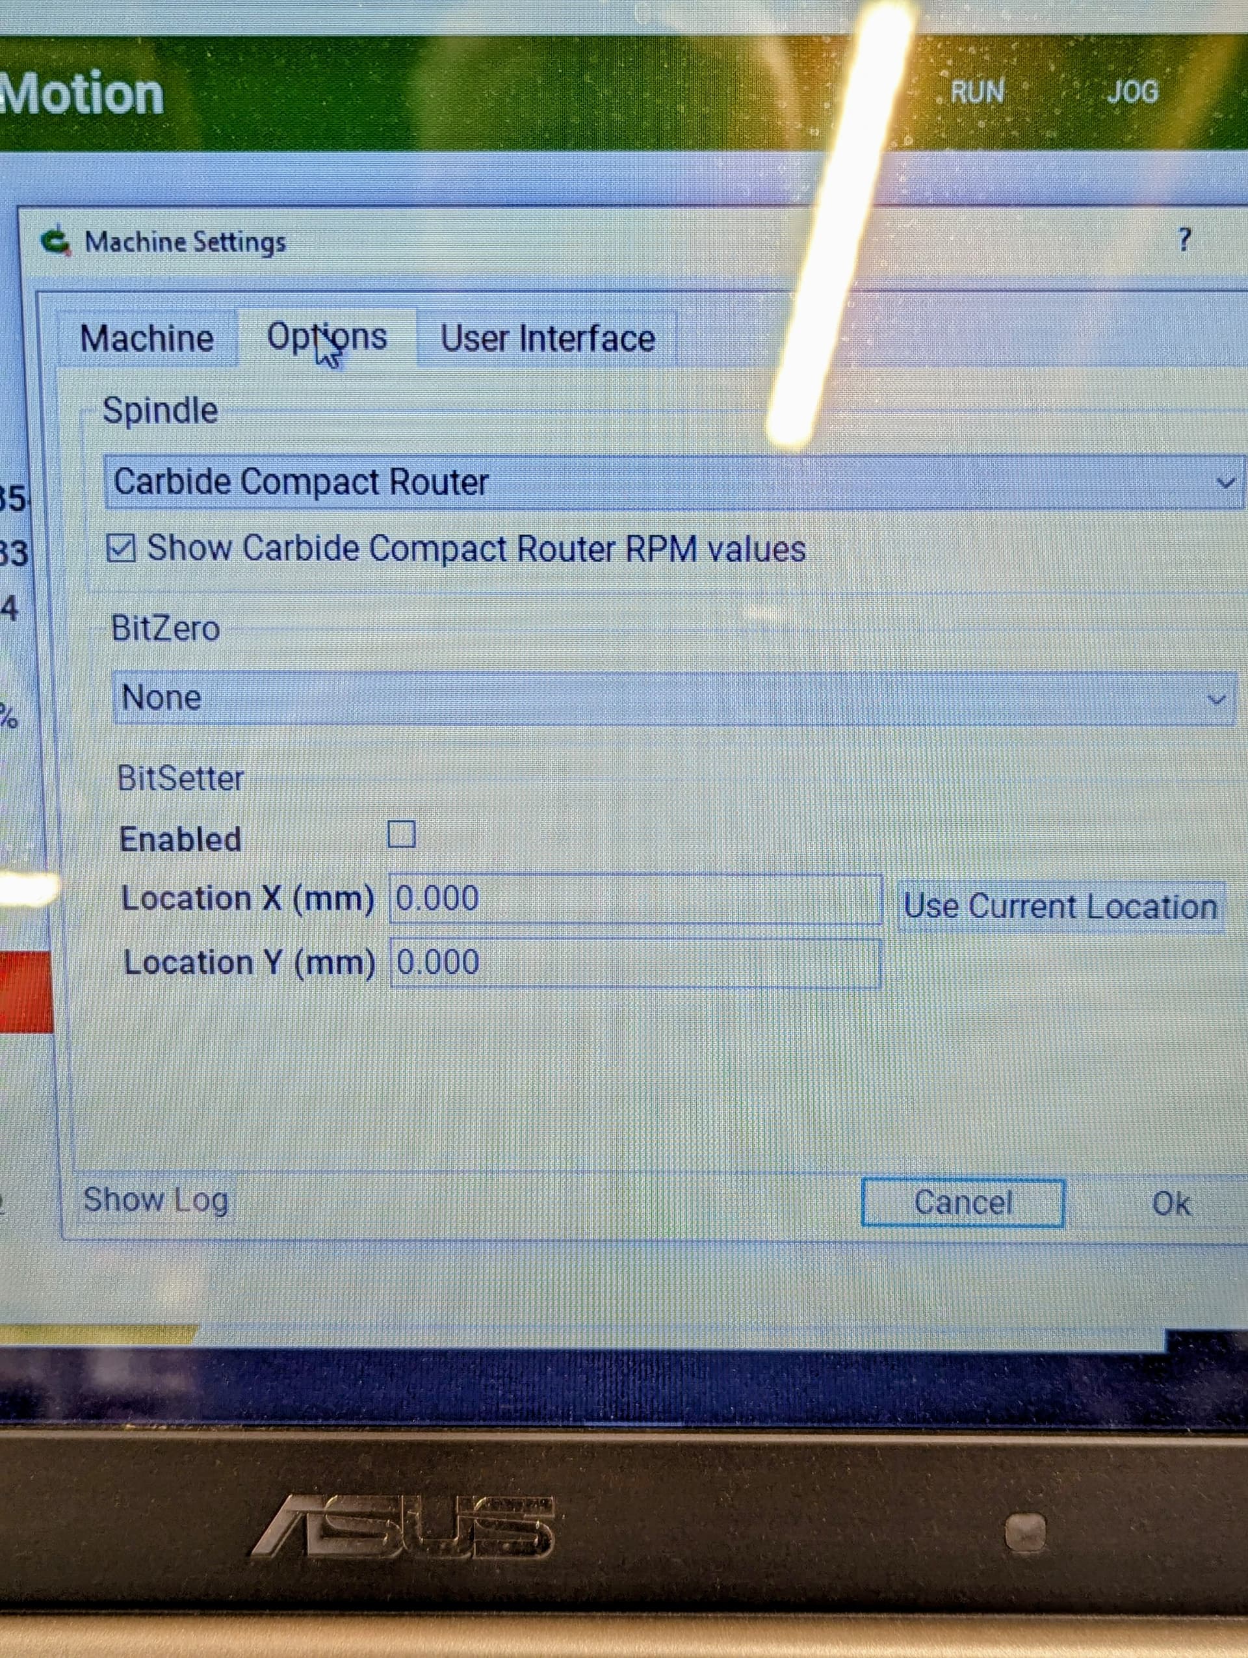This screenshot has height=1658, width=1248.
Task: Click the BitZero section label
Action: [166, 628]
